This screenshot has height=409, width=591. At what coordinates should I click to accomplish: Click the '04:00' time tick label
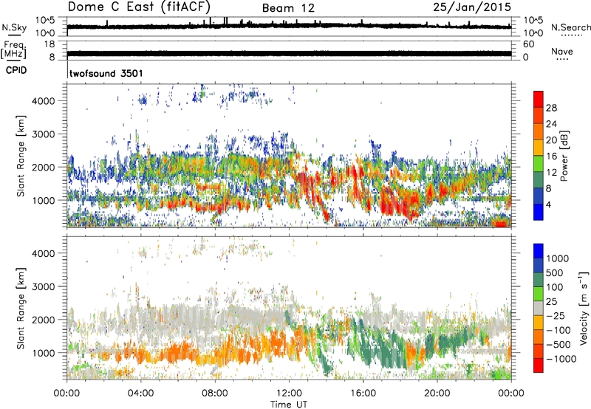[140, 393]
